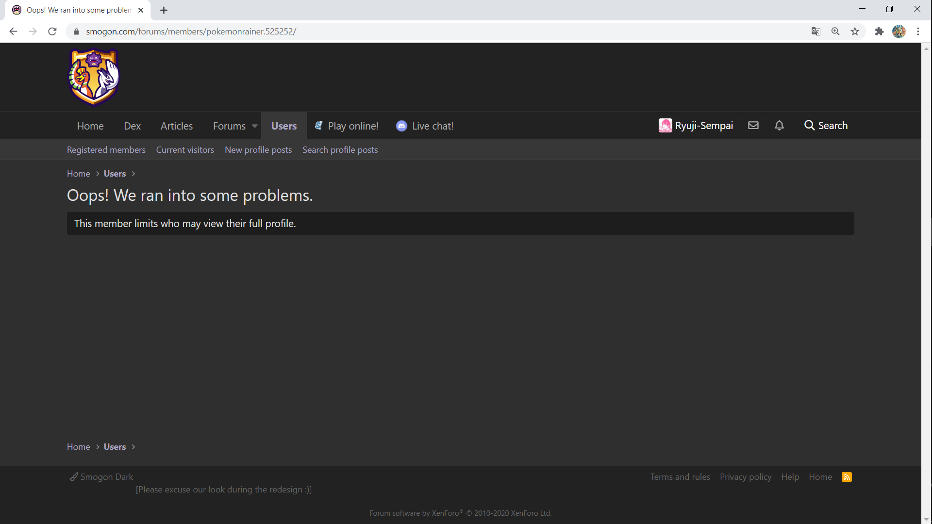Viewport: 932px width, 524px height.
Task: Open the alerts bell icon
Action: click(x=779, y=126)
